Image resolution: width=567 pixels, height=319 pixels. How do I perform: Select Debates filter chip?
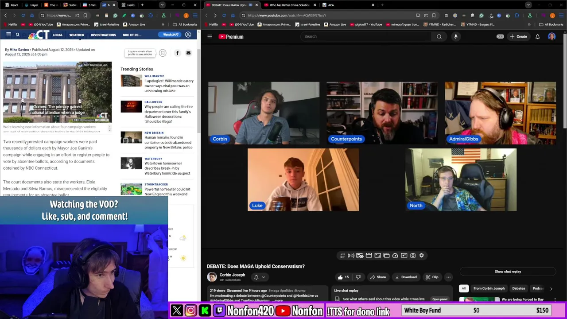coord(519,288)
